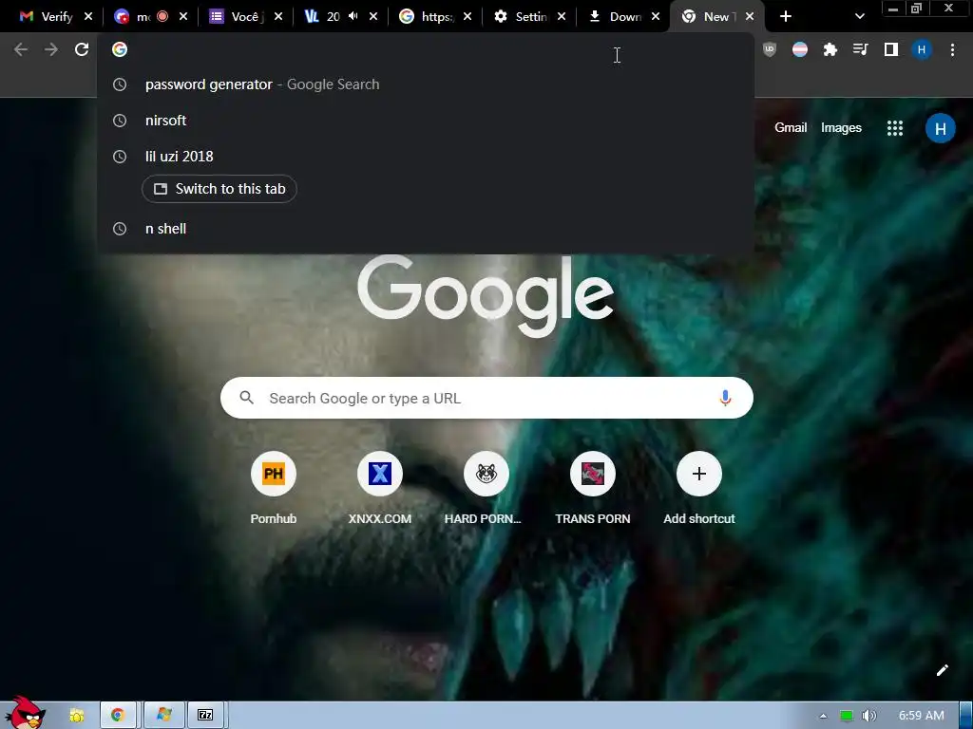Open Chrome's three-dot menu
The height and width of the screenshot is (729, 973).
pyautogui.click(x=952, y=49)
